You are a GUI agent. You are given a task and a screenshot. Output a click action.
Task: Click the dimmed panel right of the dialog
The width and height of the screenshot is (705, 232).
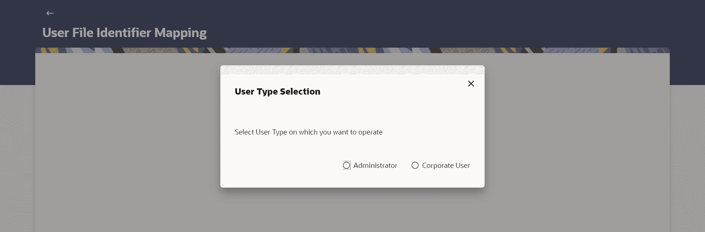pos(577,142)
